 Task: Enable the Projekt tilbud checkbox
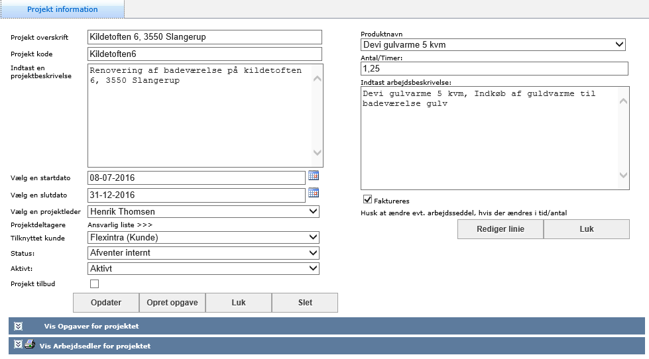(94, 283)
